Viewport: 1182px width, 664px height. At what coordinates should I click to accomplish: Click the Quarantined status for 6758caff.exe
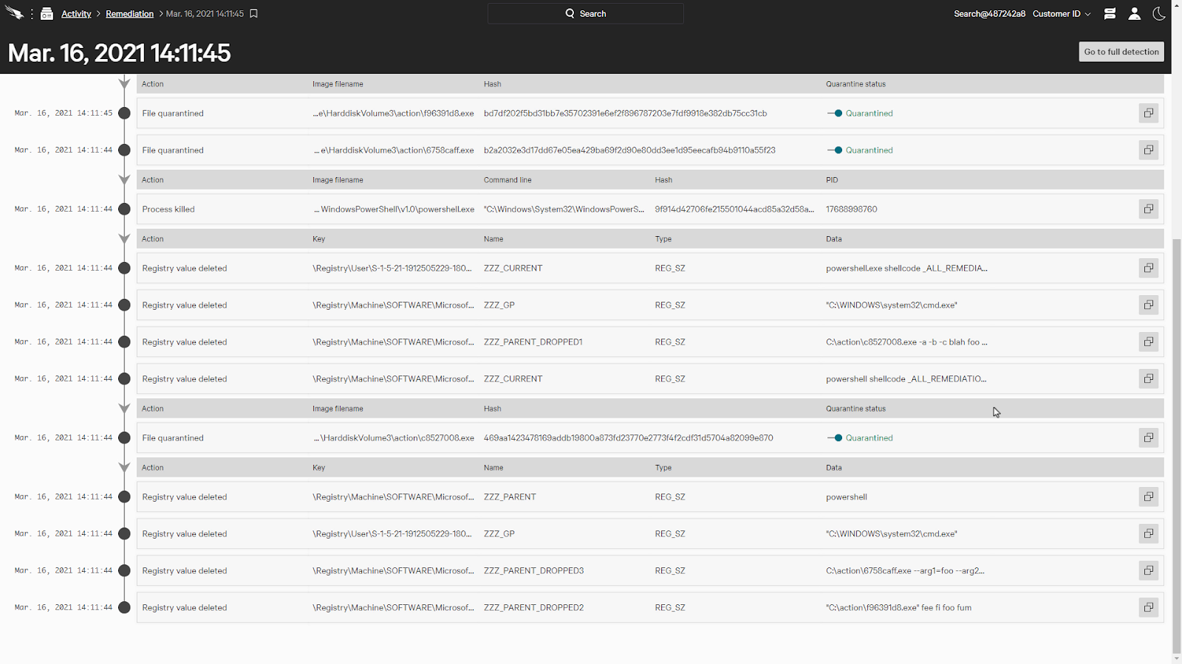pyautogui.click(x=860, y=150)
